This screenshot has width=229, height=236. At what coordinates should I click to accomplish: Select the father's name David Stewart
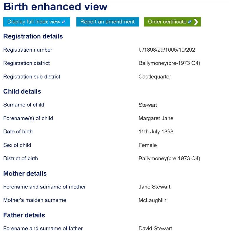click(x=155, y=229)
